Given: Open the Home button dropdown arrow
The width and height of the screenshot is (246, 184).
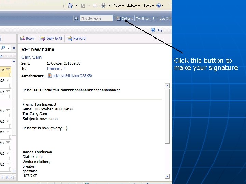Looking at the screenshot, I should [77, 6].
